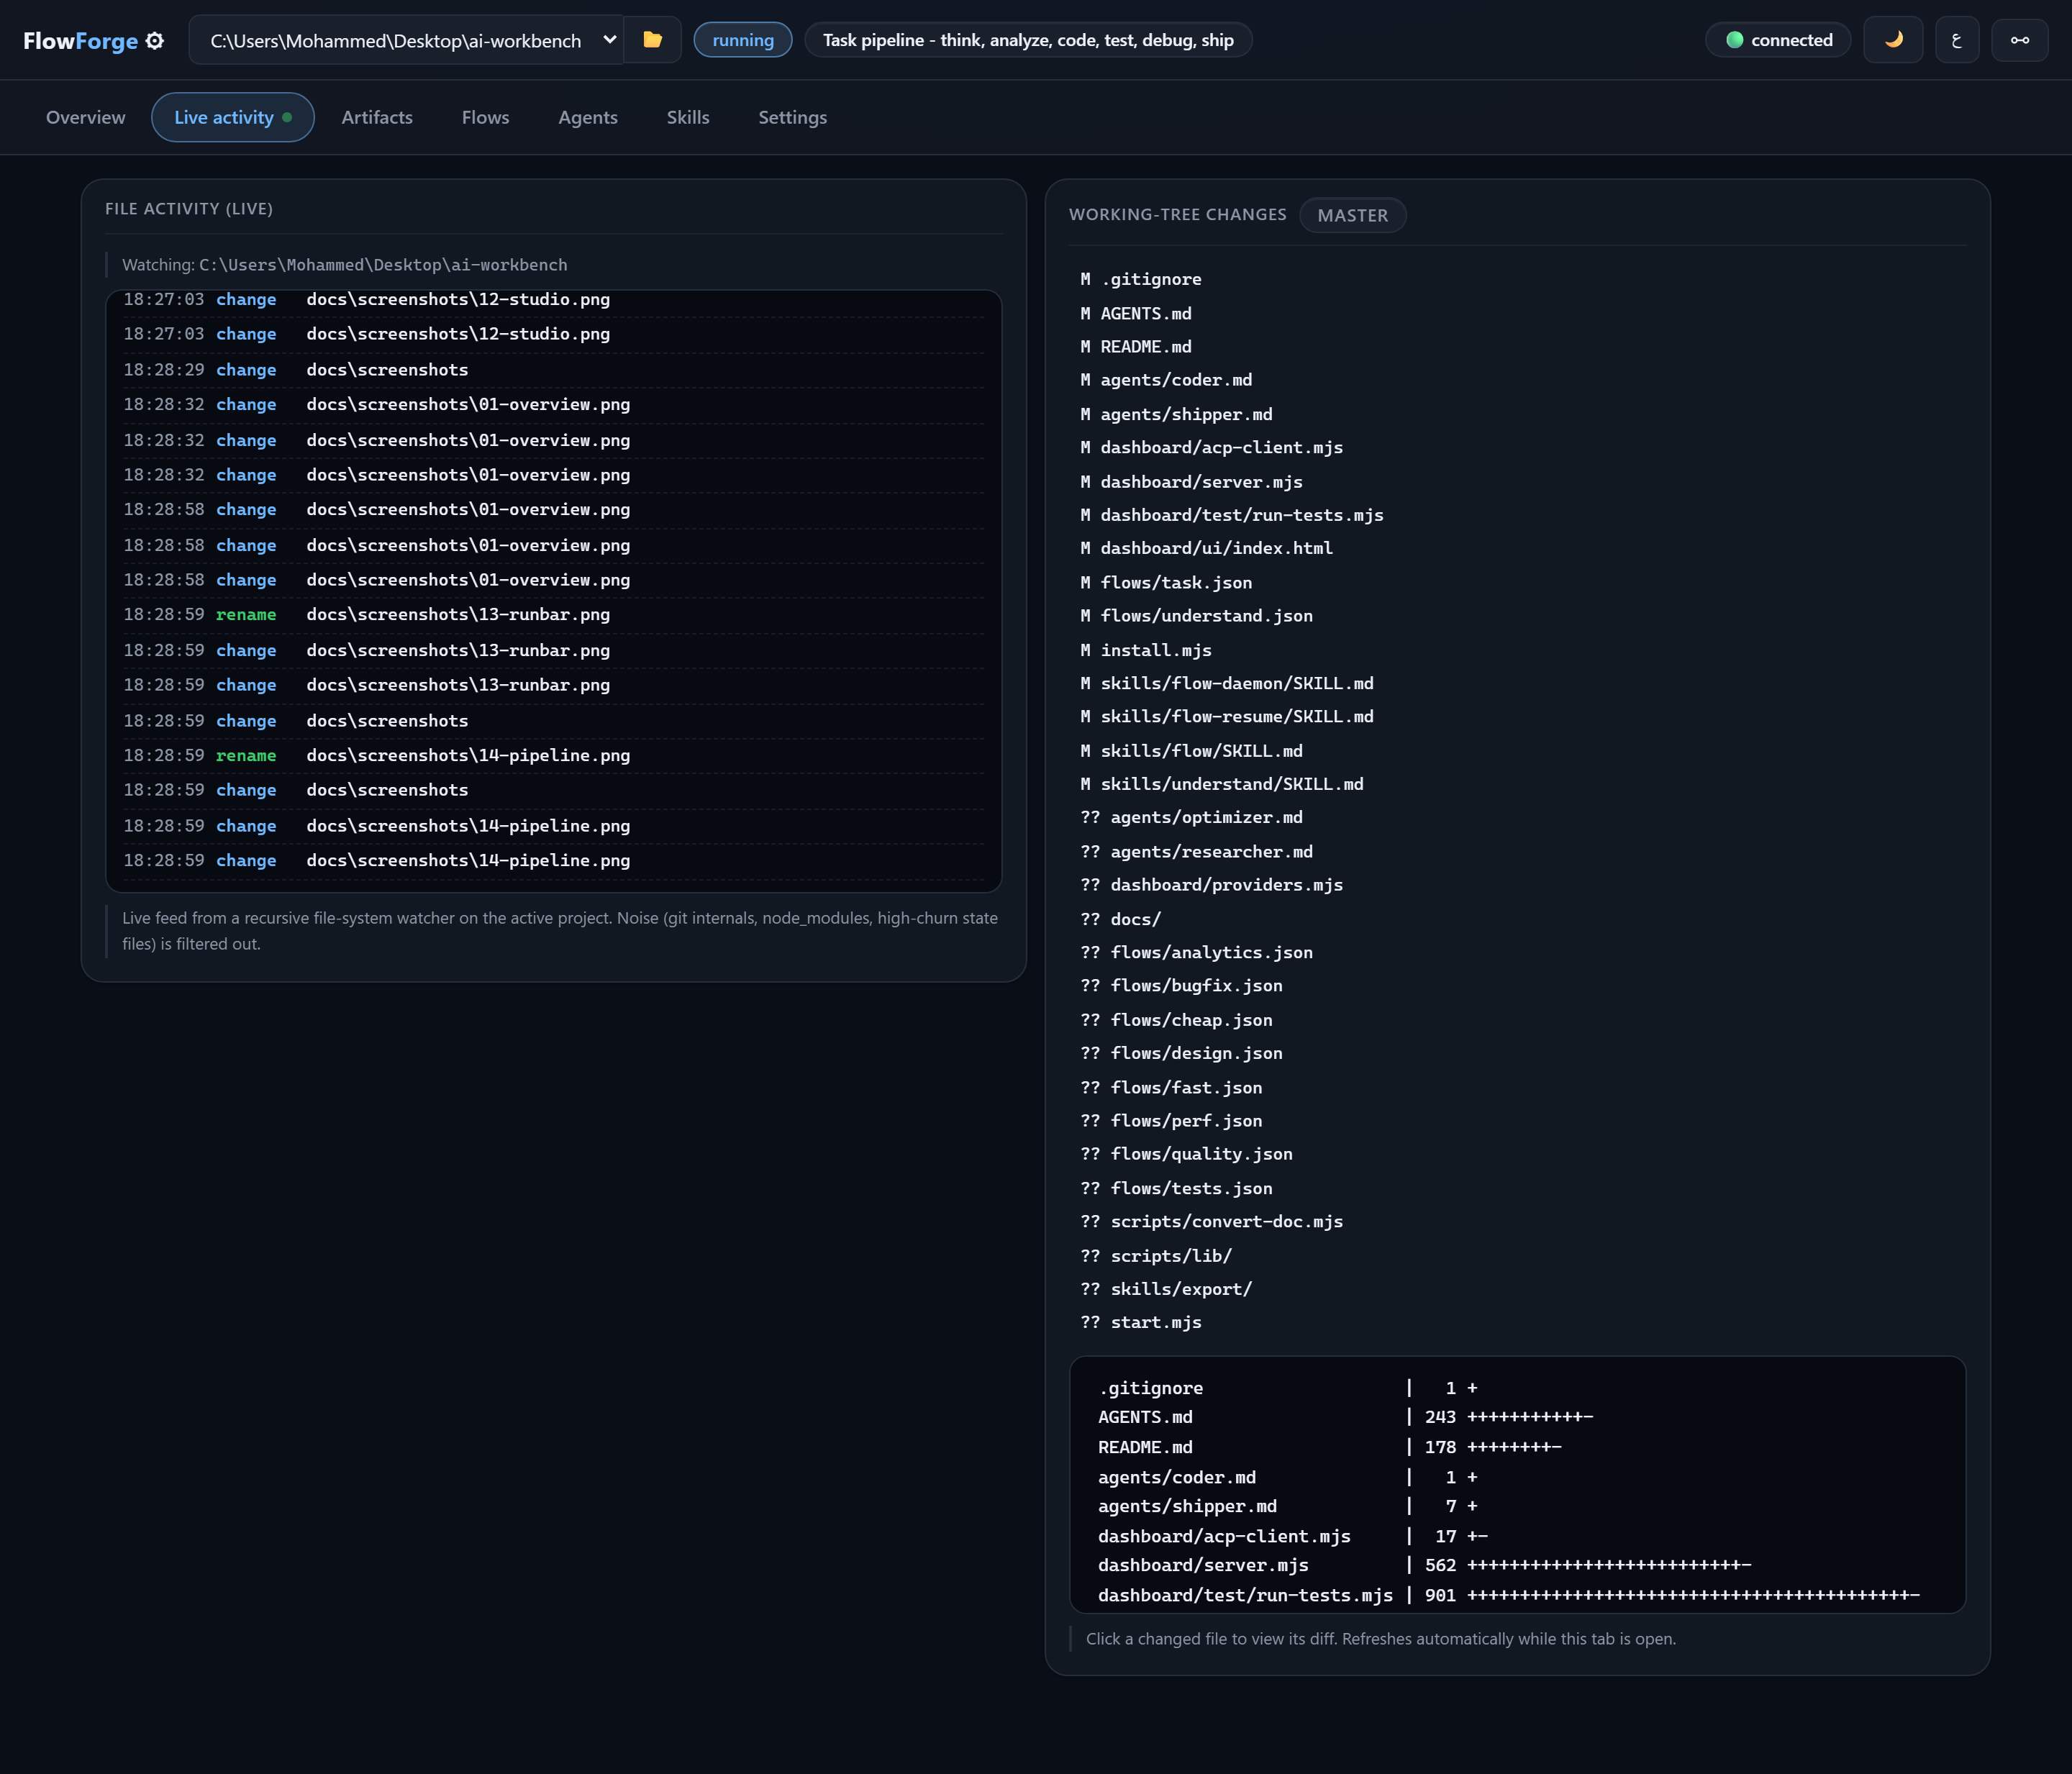The image size is (2072, 1774).
Task: Select the Live activity tab
Action: (x=233, y=117)
